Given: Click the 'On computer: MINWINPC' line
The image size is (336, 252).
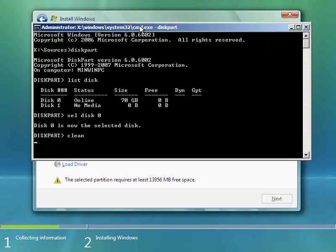Looking at the screenshot, I should click(69, 70).
